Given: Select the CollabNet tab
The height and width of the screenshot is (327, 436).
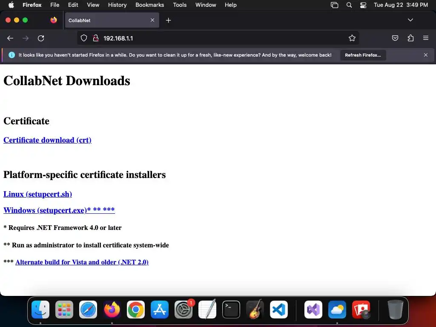Looking at the screenshot, I should click(112, 20).
